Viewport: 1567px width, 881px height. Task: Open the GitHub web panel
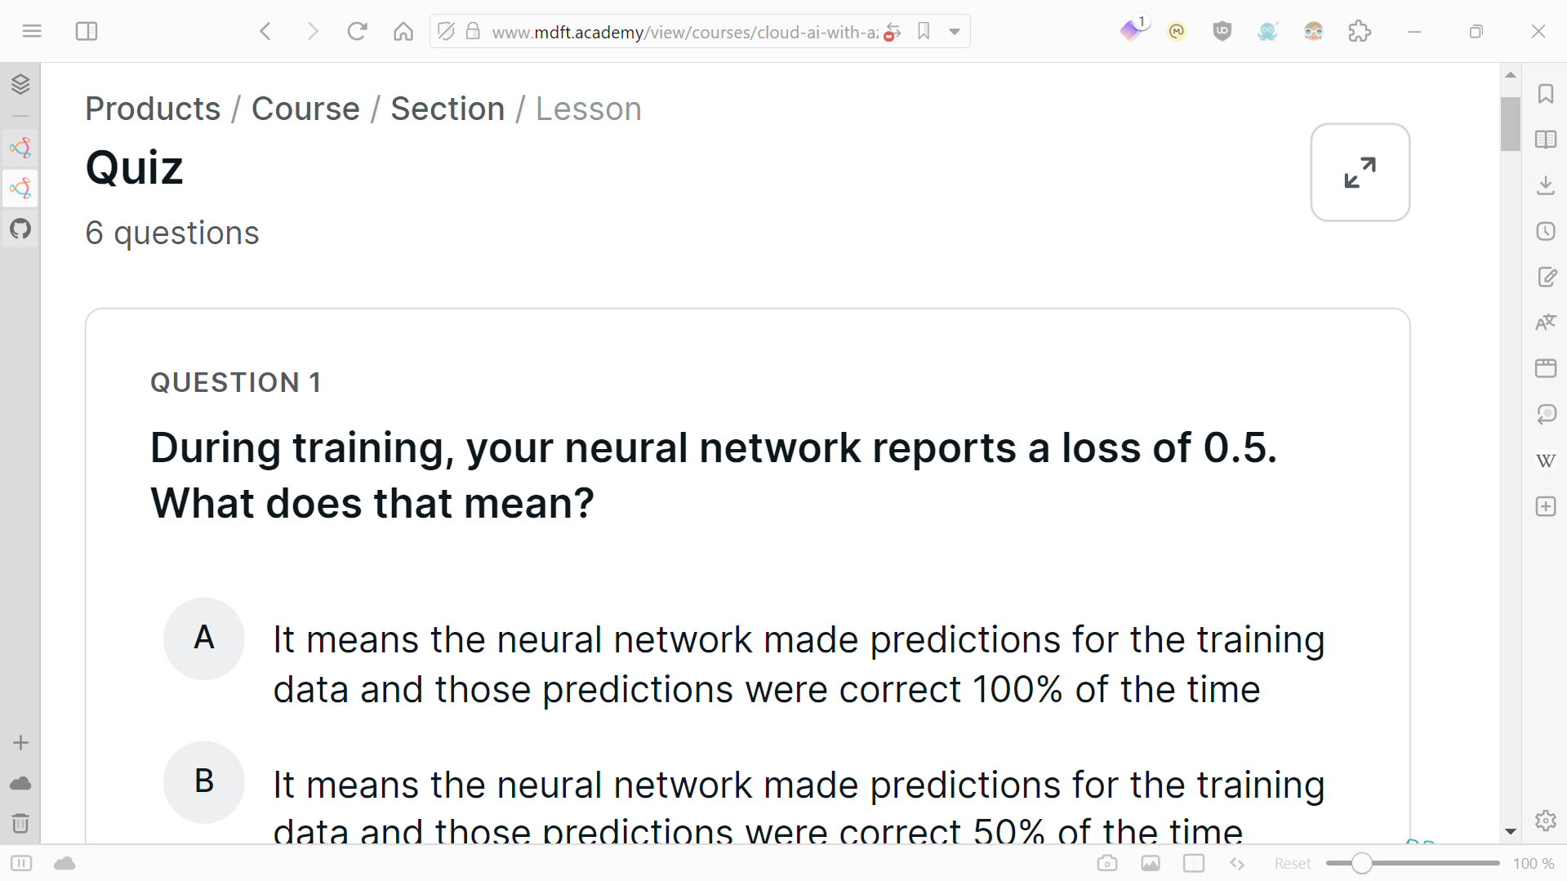pos(20,229)
